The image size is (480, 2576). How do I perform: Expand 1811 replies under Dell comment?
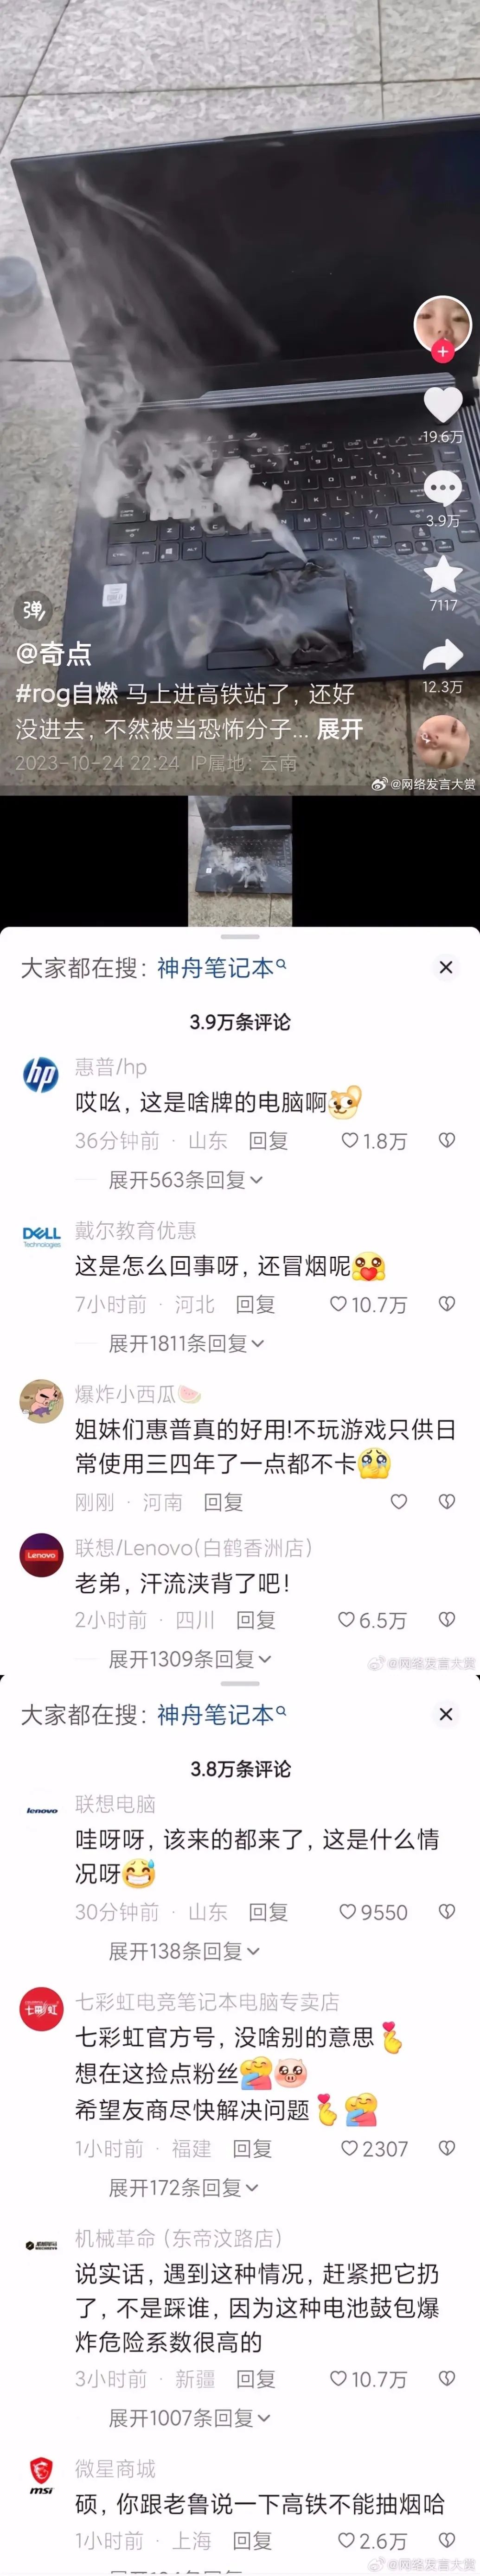186,1343
